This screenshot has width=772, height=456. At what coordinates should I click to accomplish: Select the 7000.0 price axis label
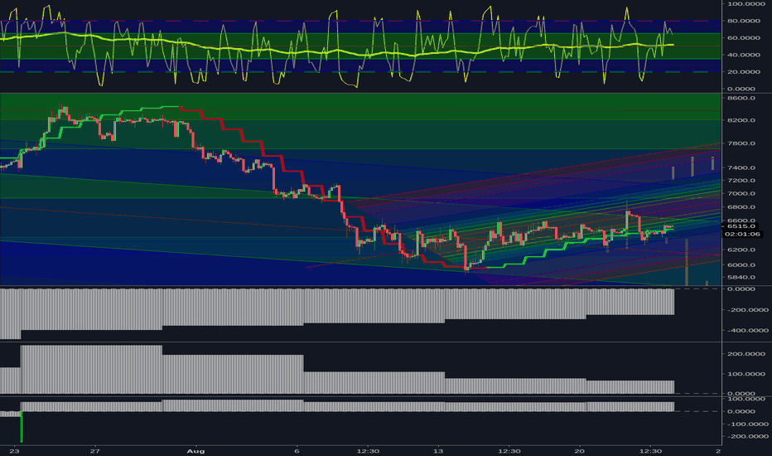tap(741, 194)
